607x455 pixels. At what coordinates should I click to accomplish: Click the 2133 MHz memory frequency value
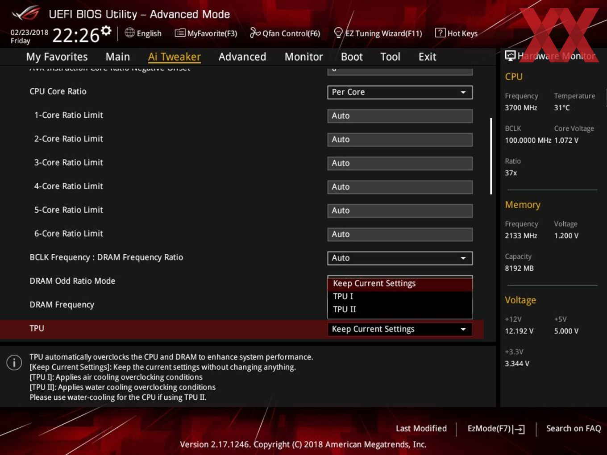point(521,236)
